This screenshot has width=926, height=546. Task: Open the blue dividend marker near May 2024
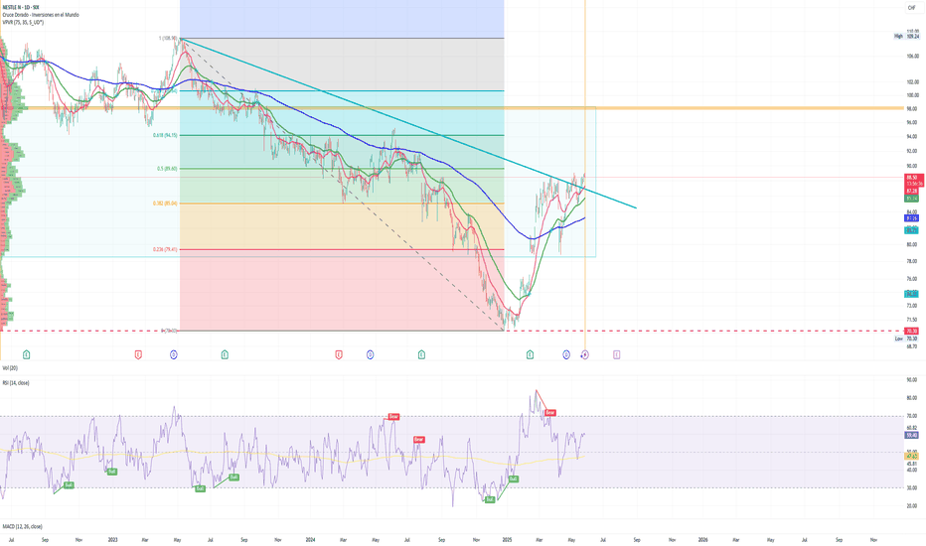pos(371,354)
